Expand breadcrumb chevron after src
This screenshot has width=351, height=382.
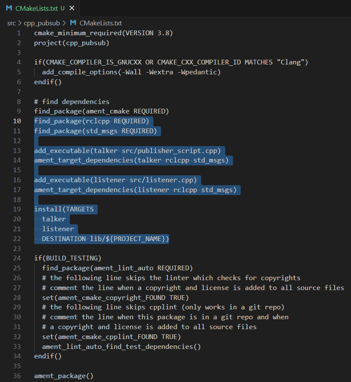[20, 23]
